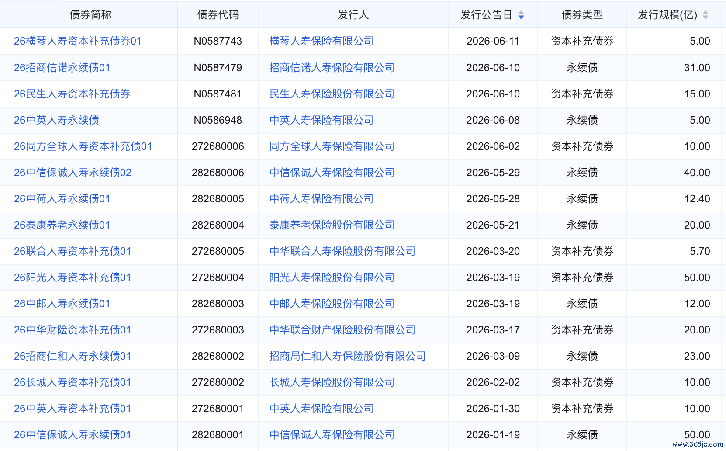View issuer 长城人寿保险股份有限公司
726x451 pixels.
tap(332, 382)
